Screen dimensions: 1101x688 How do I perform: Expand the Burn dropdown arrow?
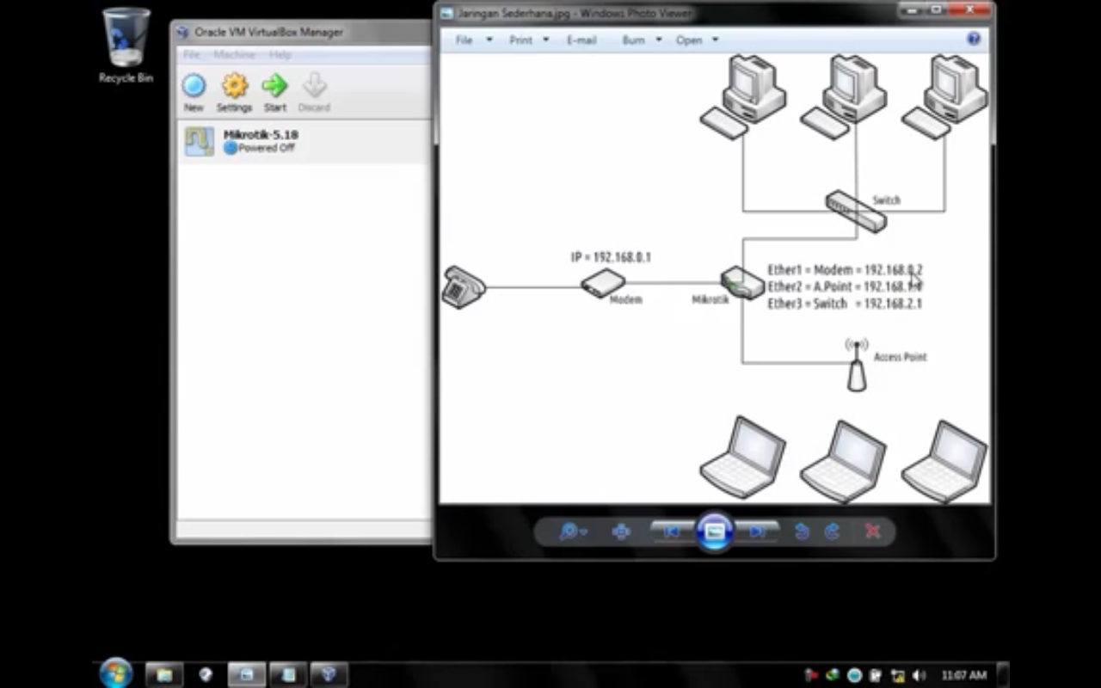point(659,40)
